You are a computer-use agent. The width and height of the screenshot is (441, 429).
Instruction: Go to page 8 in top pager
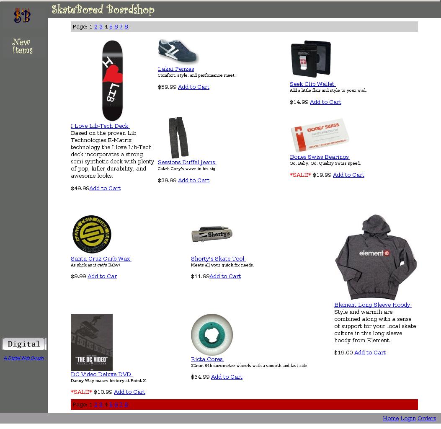pyautogui.click(x=126, y=27)
